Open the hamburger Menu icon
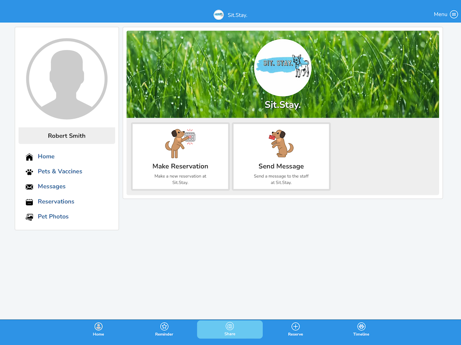 pos(454,14)
